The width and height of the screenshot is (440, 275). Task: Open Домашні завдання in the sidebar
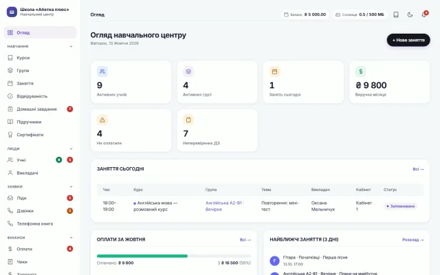point(40,109)
